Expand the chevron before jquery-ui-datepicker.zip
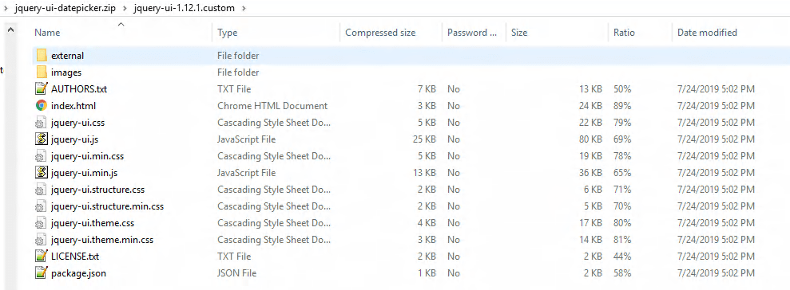Screen dimensions: 790x290 (6, 8)
